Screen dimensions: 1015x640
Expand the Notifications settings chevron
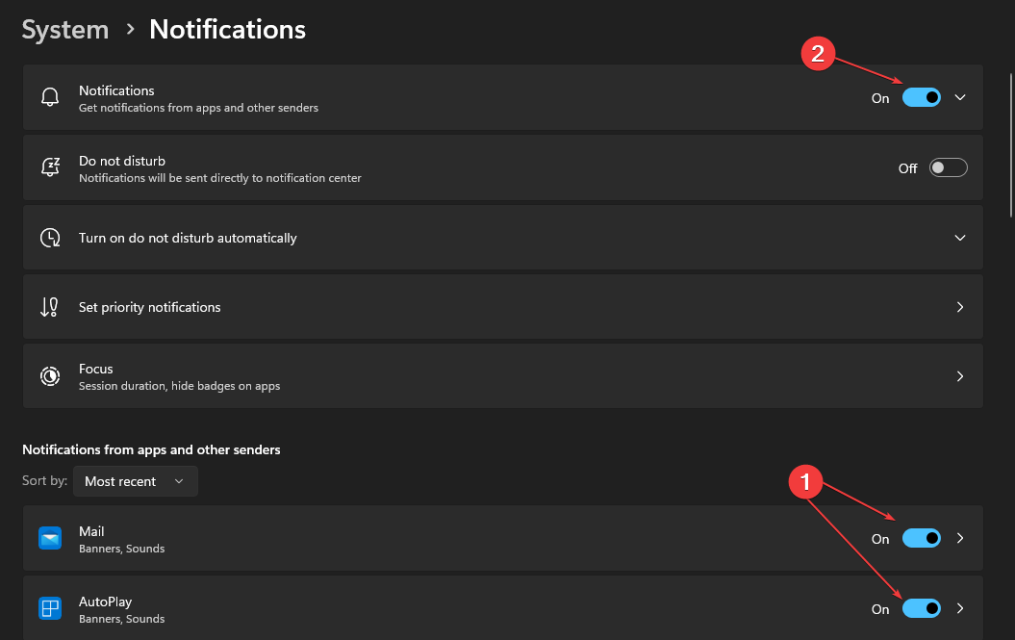click(959, 98)
